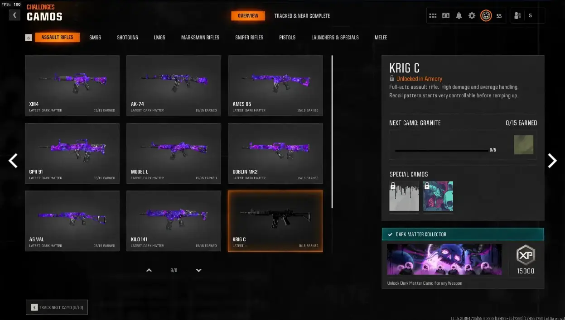The width and height of the screenshot is (565, 320).
Task: Click the player rank emblem icon
Action: pyautogui.click(x=486, y=16)
